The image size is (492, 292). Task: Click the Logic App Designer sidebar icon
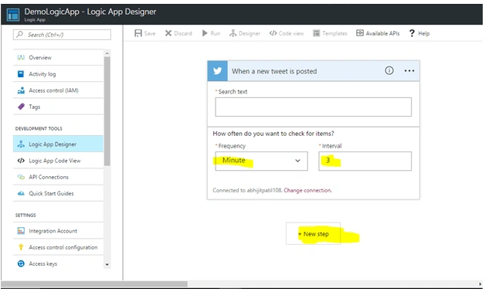point(21,144)
